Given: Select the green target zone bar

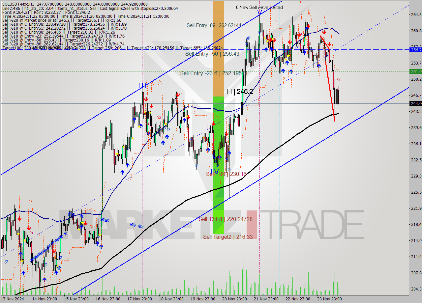Looking at the screenshot, I should (x=219, y=165).
